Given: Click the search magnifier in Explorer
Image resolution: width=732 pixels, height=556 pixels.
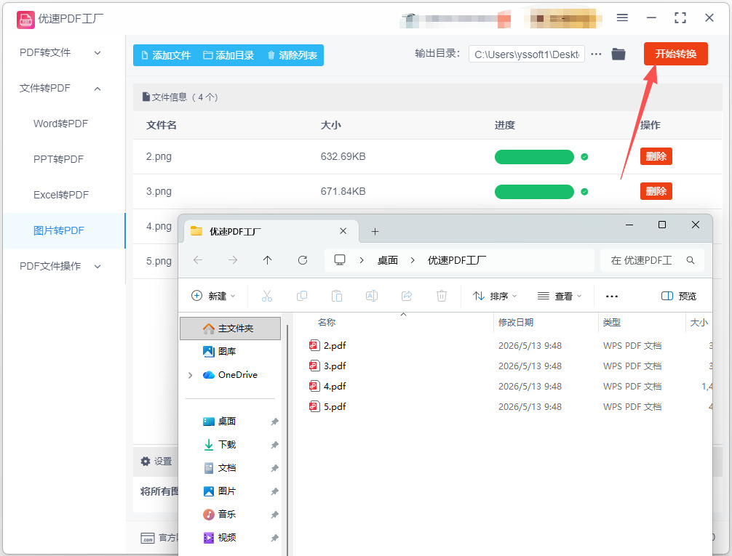Looking at the screenshot, I should [691, 260].
